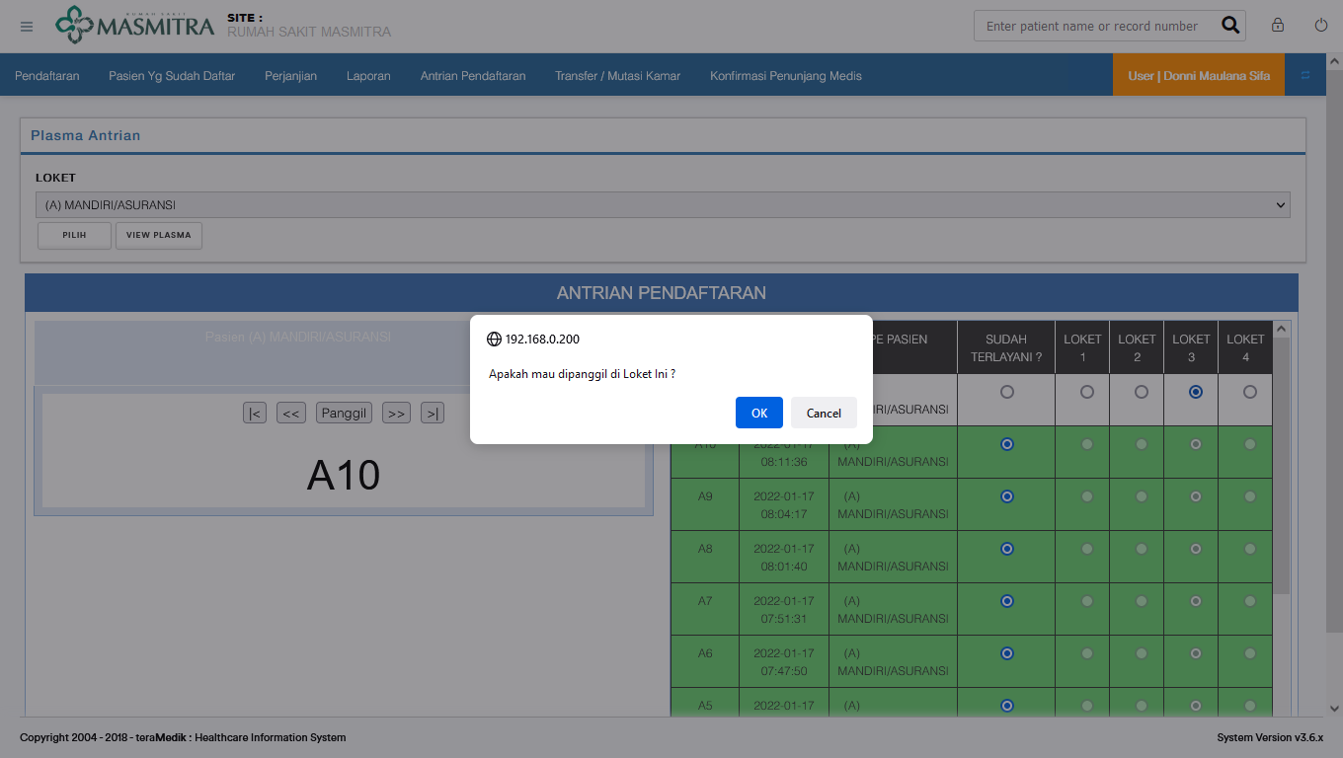Click the A10 current queue number

tap(344, 476)
